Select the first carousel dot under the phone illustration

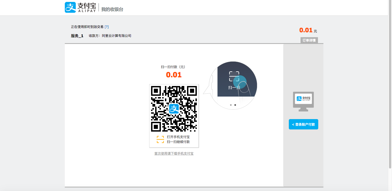[x=231, y=105]
